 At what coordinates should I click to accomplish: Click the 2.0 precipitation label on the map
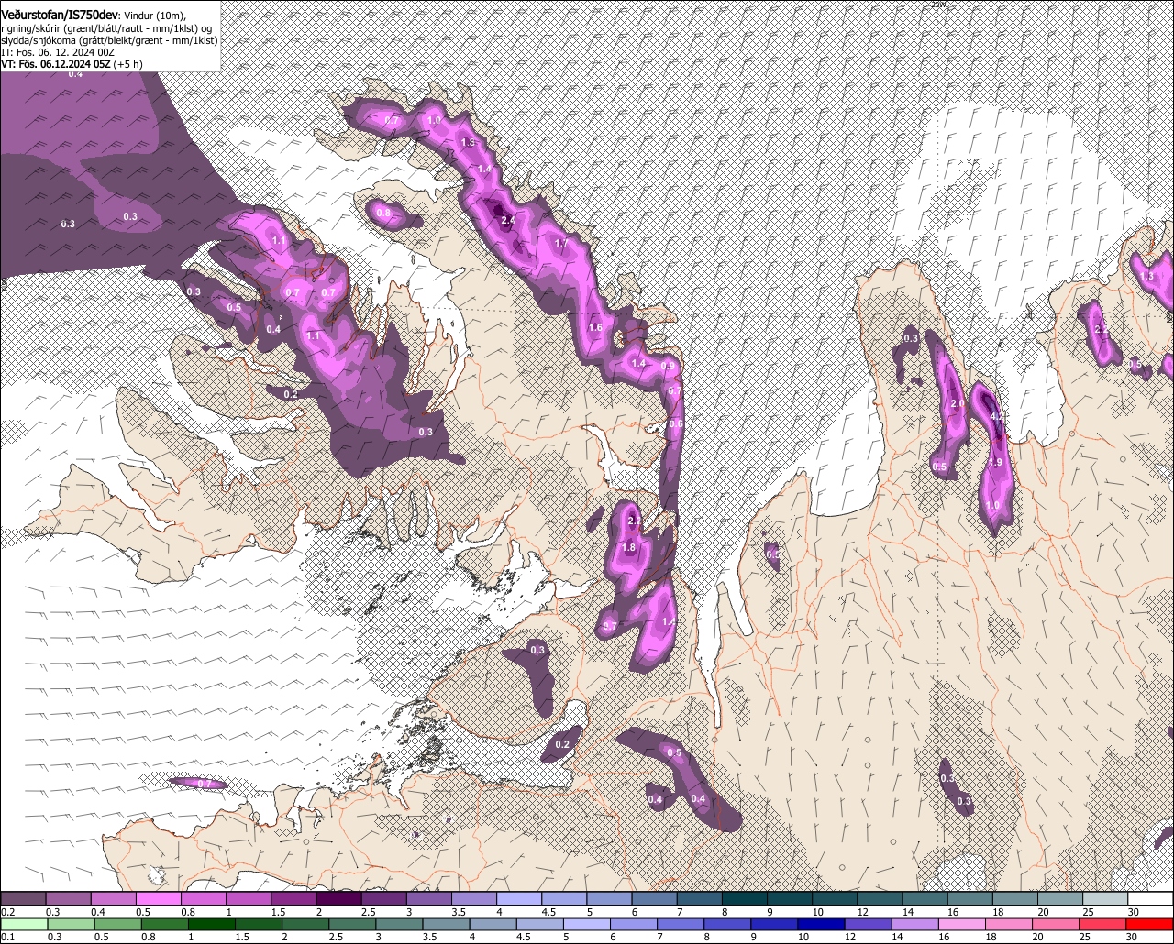click(x=957, y=404)
